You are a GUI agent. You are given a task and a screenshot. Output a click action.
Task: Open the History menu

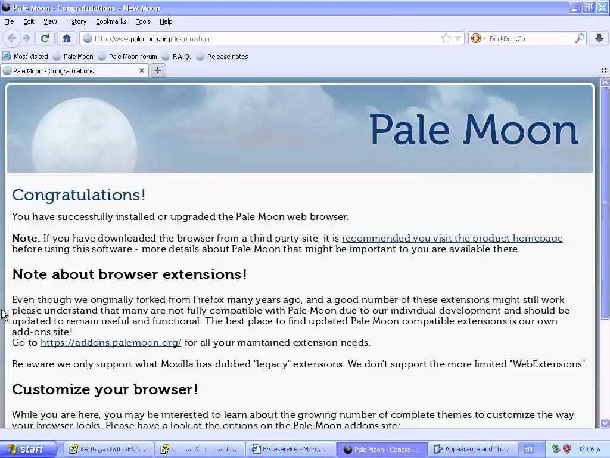pyautogui.click(x=76, y=21)
